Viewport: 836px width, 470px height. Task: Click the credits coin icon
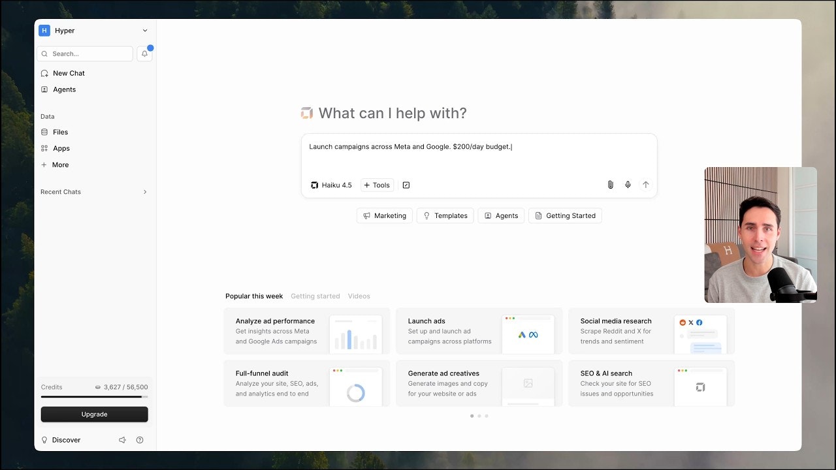pyautogui.click(x=98, y=387)
